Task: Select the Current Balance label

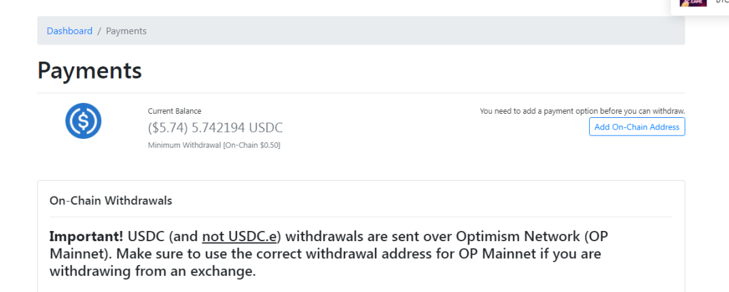Action: click(x=175, y=111)
